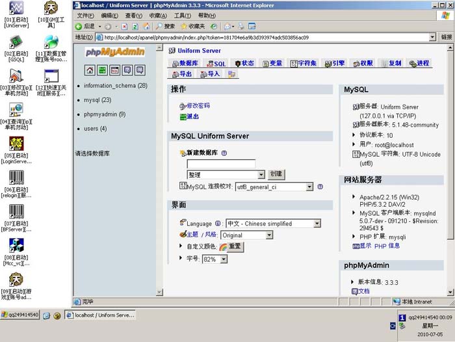Open desktop icon [12] quick close services
Viewport: 455px width, 342px height.
point(51,83)
